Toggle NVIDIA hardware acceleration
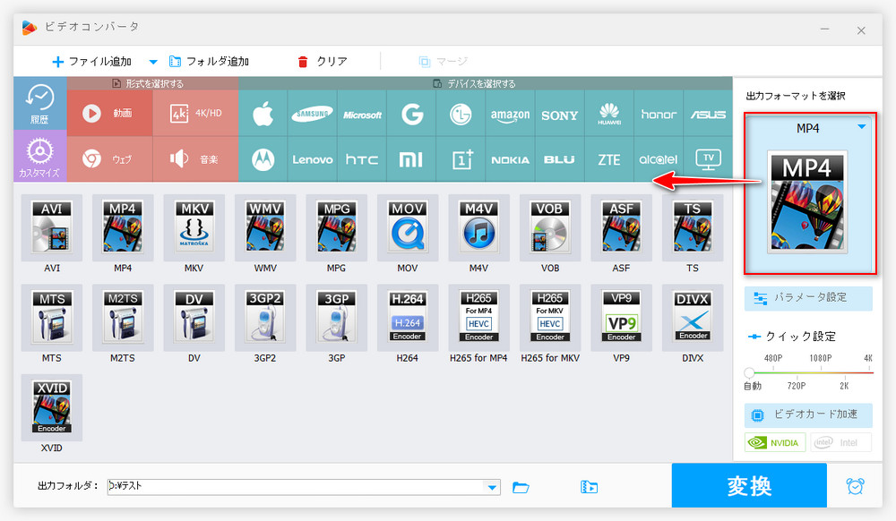Image resolution: width=896 pixels, height=521 pixels. click(774, 441)
